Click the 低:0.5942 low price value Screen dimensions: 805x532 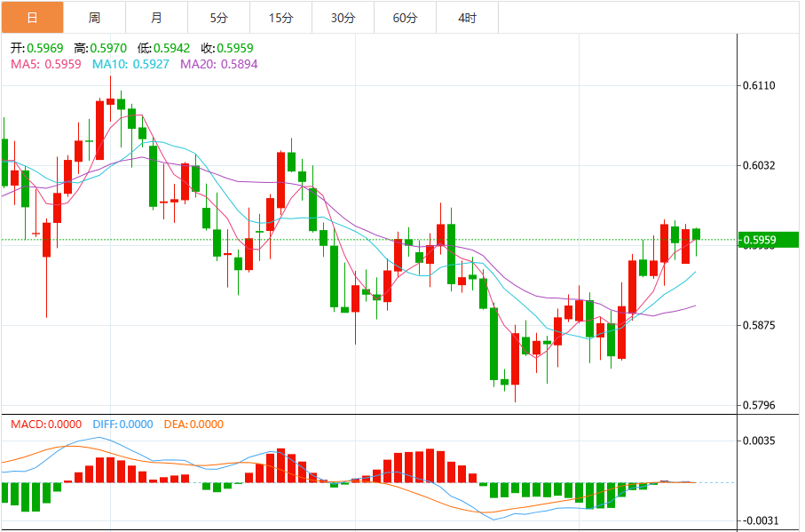click(x=164, y=48)
